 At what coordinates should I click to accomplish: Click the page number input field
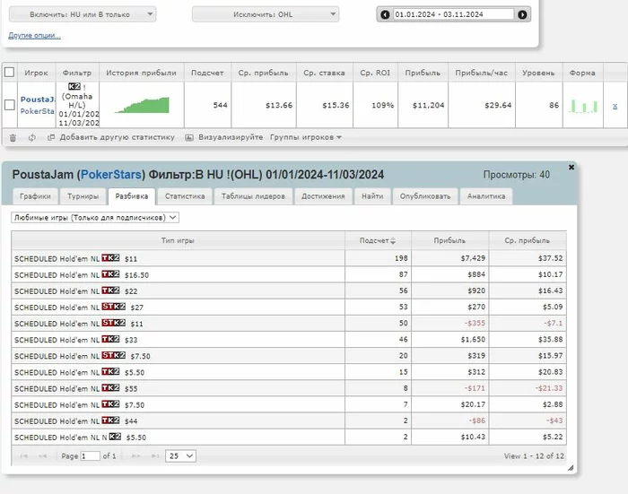pyautogui.click(x=90, y=455)
